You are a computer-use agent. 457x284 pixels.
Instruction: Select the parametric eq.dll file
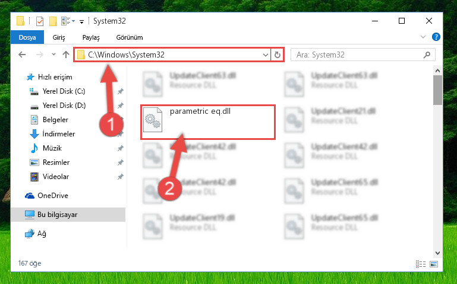(208, 122)
